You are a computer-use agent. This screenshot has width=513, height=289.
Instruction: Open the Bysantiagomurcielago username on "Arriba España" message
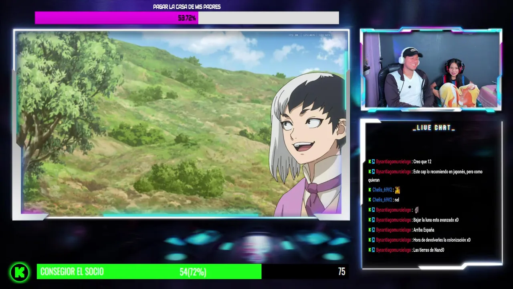[393, 230]
